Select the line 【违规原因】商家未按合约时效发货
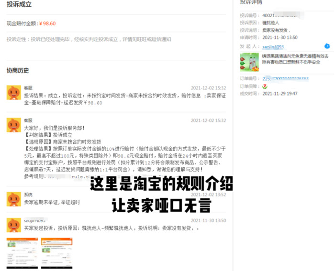 [x=63, y=142]
